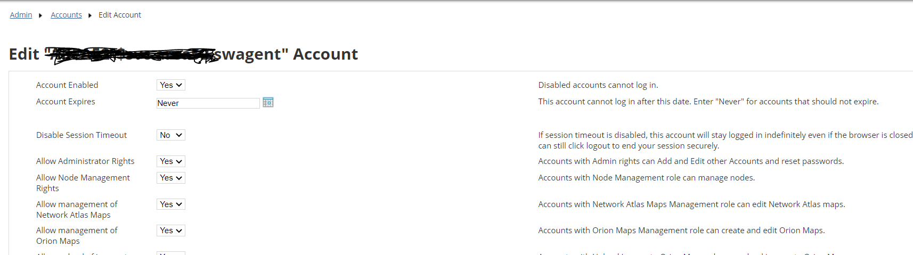Open the calendar date picker icon
The height and width of the screenshot is (255, 913).
click(x=268, y=102)
